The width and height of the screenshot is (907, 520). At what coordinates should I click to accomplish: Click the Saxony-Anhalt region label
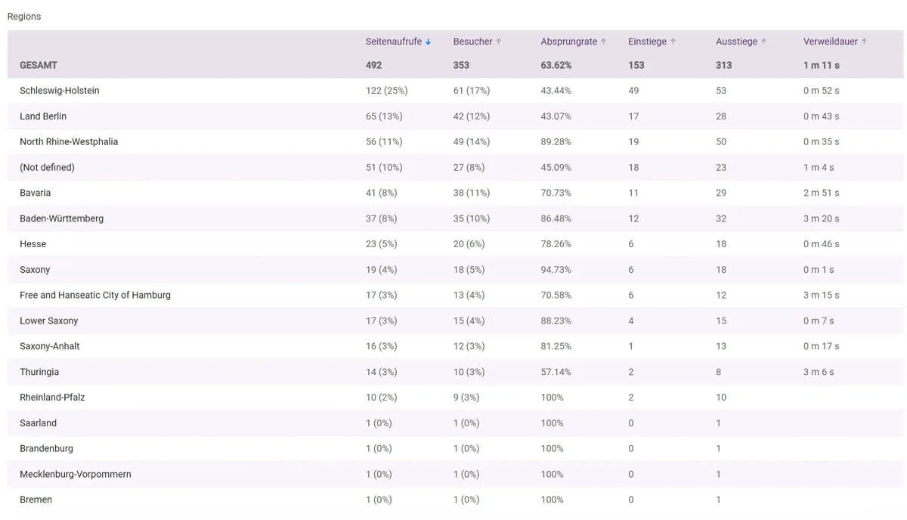(50, 346)
